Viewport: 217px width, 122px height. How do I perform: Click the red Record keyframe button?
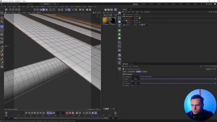[67, 113]
